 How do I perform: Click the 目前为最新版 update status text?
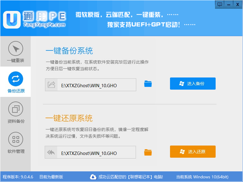[51, 177]
